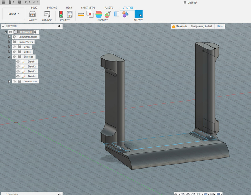251x195 pixels.
Task: Select Sketch4 in the browser tree
Action: coord(32,77)
